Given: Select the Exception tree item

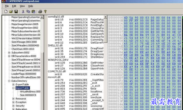Looking at the screenshot, I should click(x=21, y=102).
